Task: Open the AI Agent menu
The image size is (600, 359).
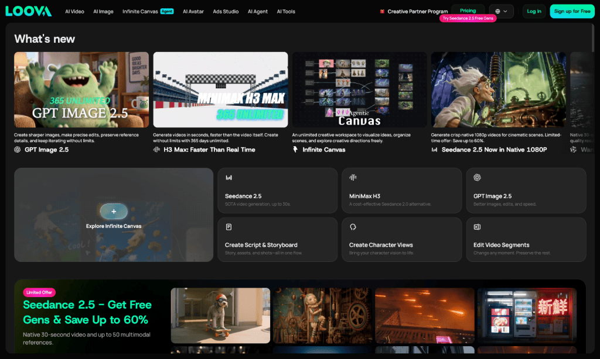Action: pyautogui.click(x=258, y=12)
